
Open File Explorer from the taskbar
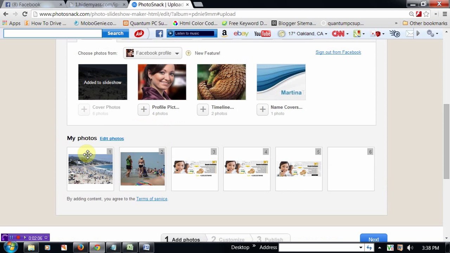(31, 247)
